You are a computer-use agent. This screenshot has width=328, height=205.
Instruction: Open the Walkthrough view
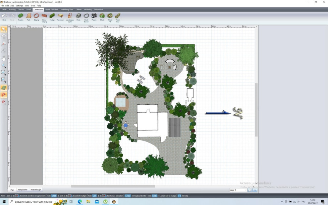(36, 190)
